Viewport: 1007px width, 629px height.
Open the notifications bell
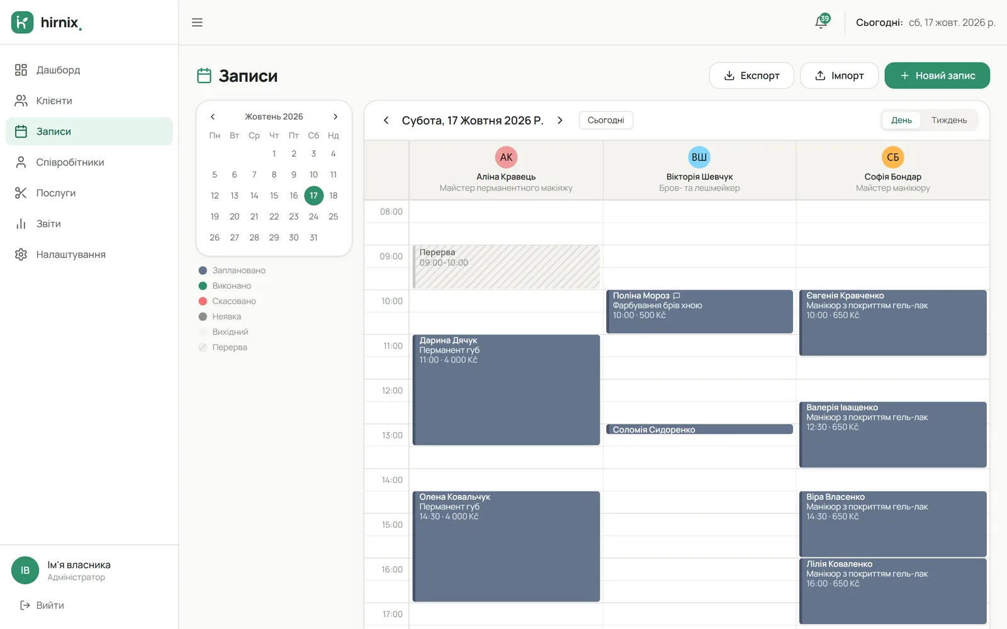point(821,23)
